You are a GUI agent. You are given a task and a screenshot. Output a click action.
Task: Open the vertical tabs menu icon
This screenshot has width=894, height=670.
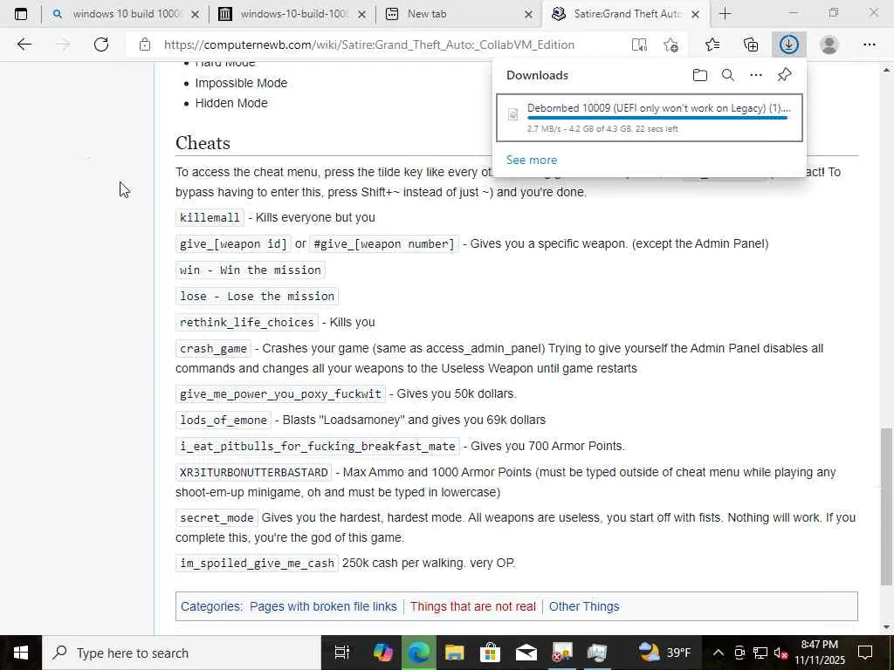[x=21, y=14]
